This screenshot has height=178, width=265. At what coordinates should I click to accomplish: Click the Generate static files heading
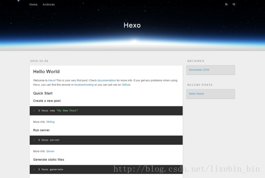49,160
